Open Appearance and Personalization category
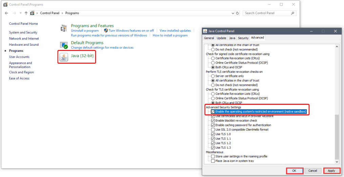The height and width of the screenshot is (177, 344). pyautogui.click(x=20, y=65)
